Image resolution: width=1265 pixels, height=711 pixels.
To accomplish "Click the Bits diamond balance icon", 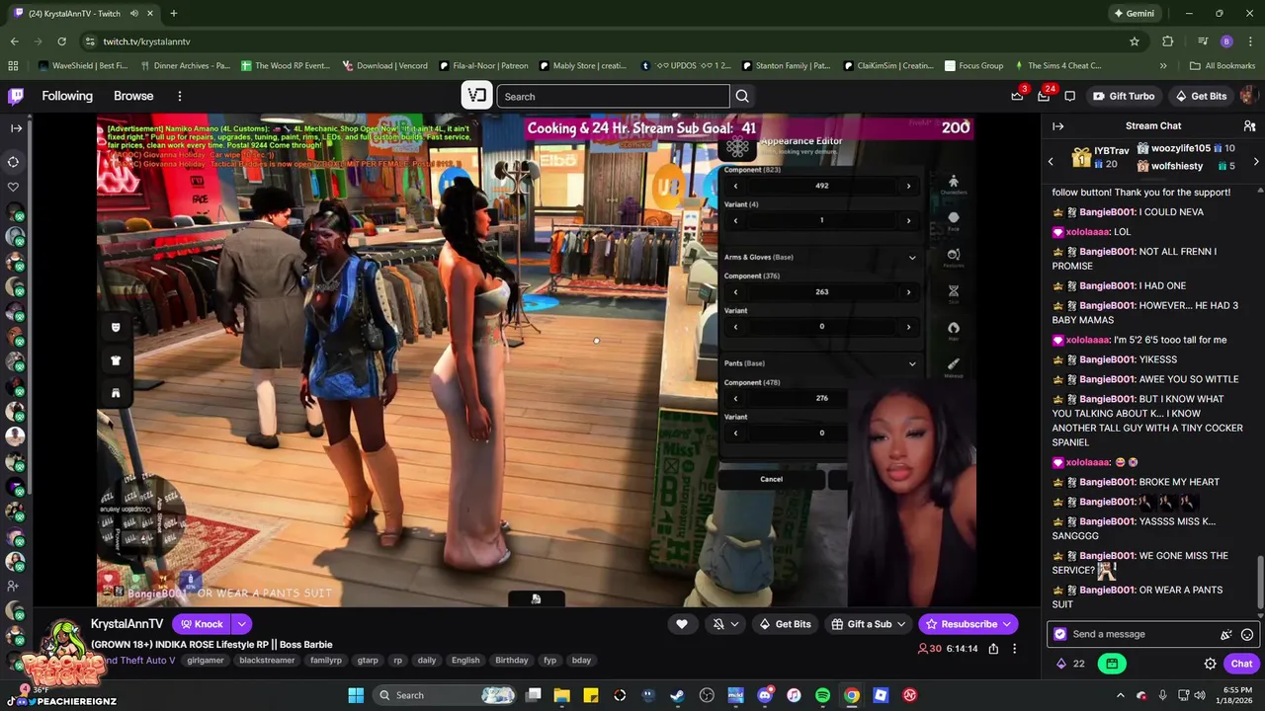I will tap(1061, 664).
